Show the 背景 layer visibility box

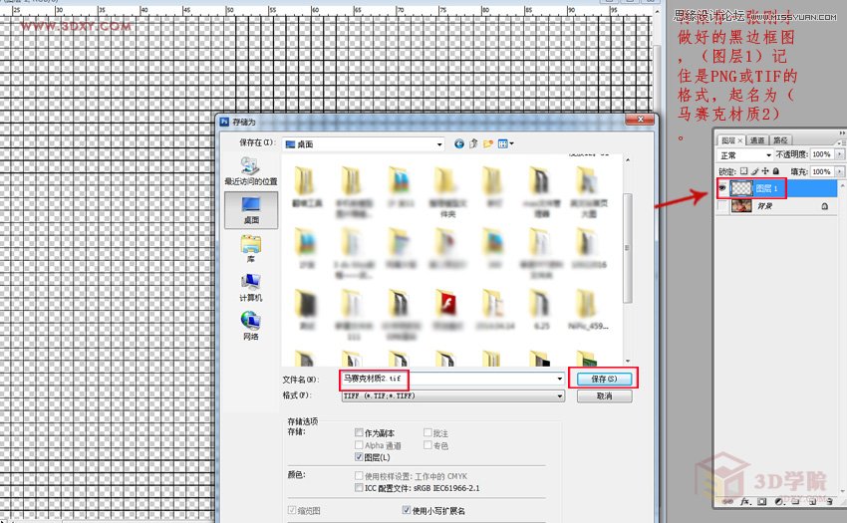(722, 206)
